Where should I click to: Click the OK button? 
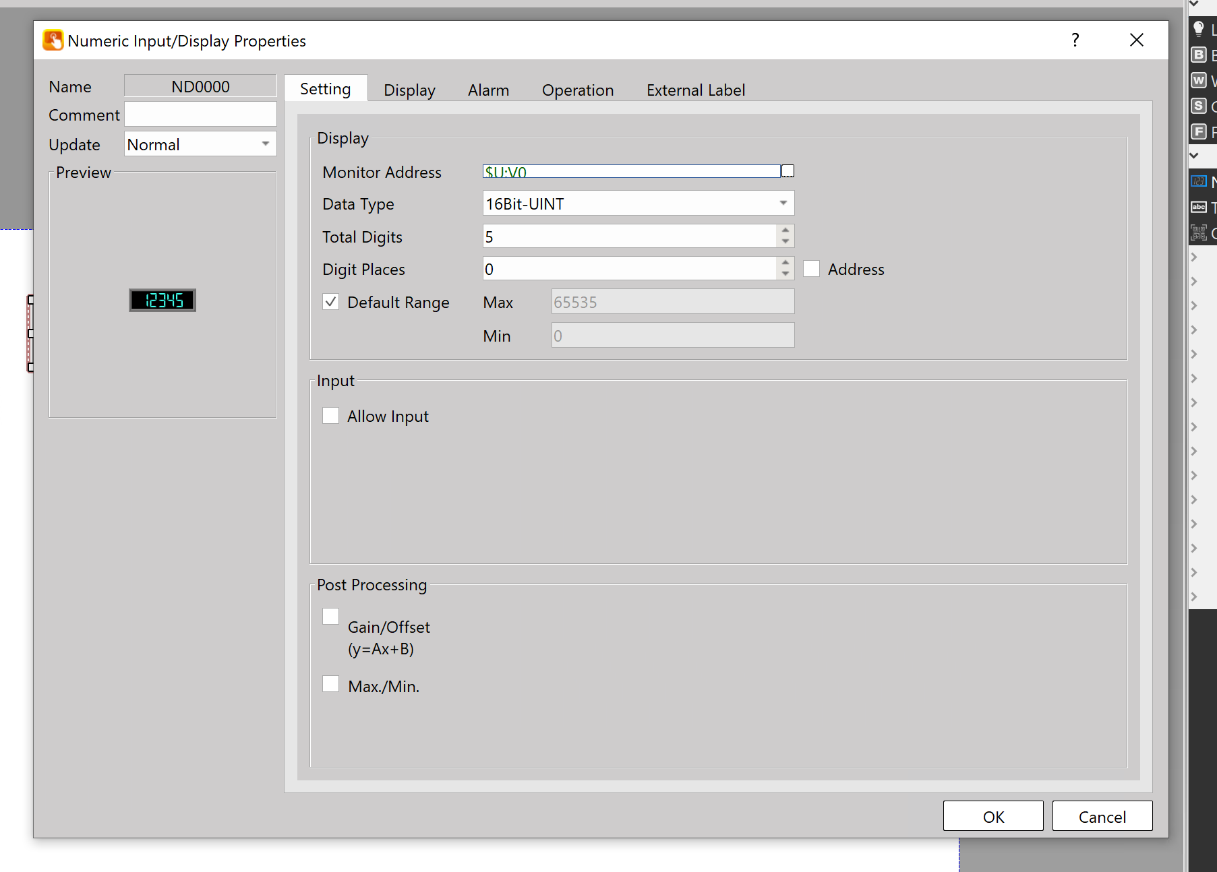click(992, 816)
